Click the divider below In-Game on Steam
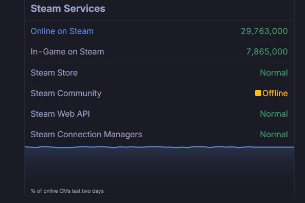 [159, 62]
